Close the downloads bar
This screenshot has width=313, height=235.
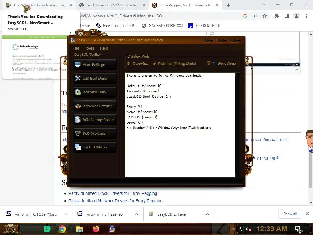(x=307, y=214)
